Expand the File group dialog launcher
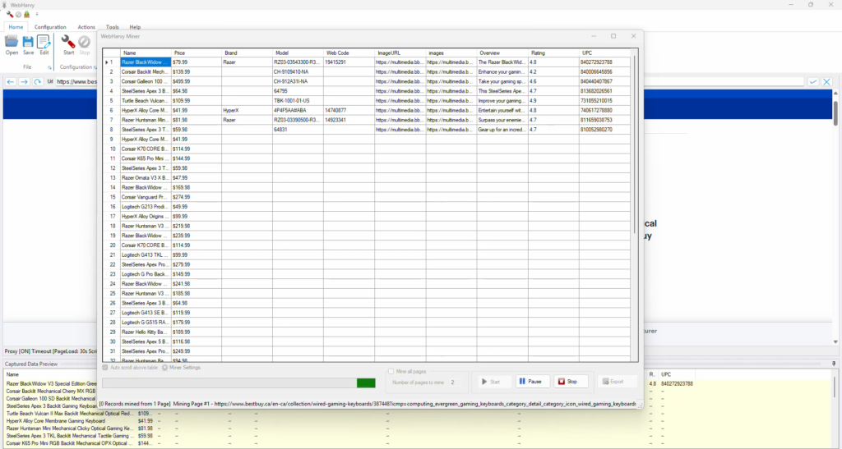This screenshot has width=842, height=449. pos(49,67)
